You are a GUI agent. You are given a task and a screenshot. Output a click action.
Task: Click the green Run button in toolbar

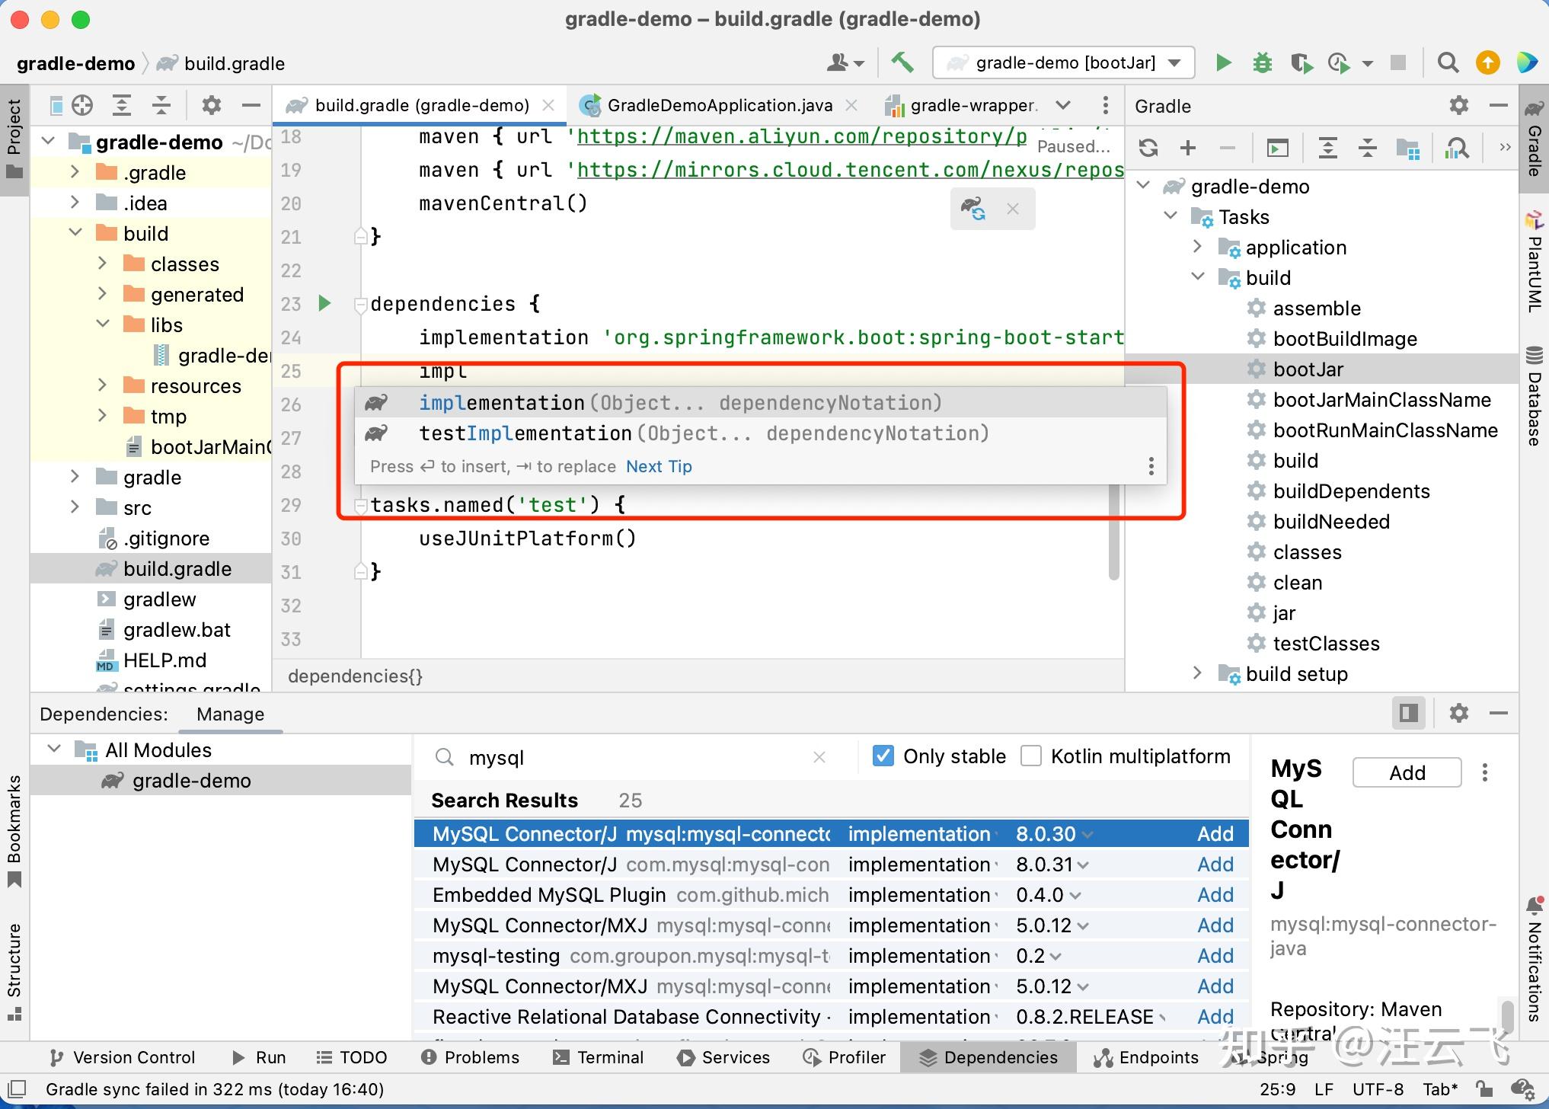1223,62
